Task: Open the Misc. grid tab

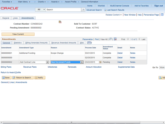Action: (x=82, y=43)
